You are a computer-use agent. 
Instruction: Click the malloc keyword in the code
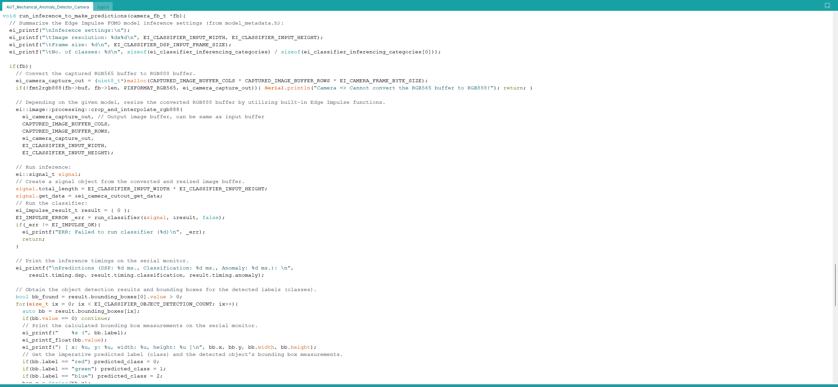point(137,81)
